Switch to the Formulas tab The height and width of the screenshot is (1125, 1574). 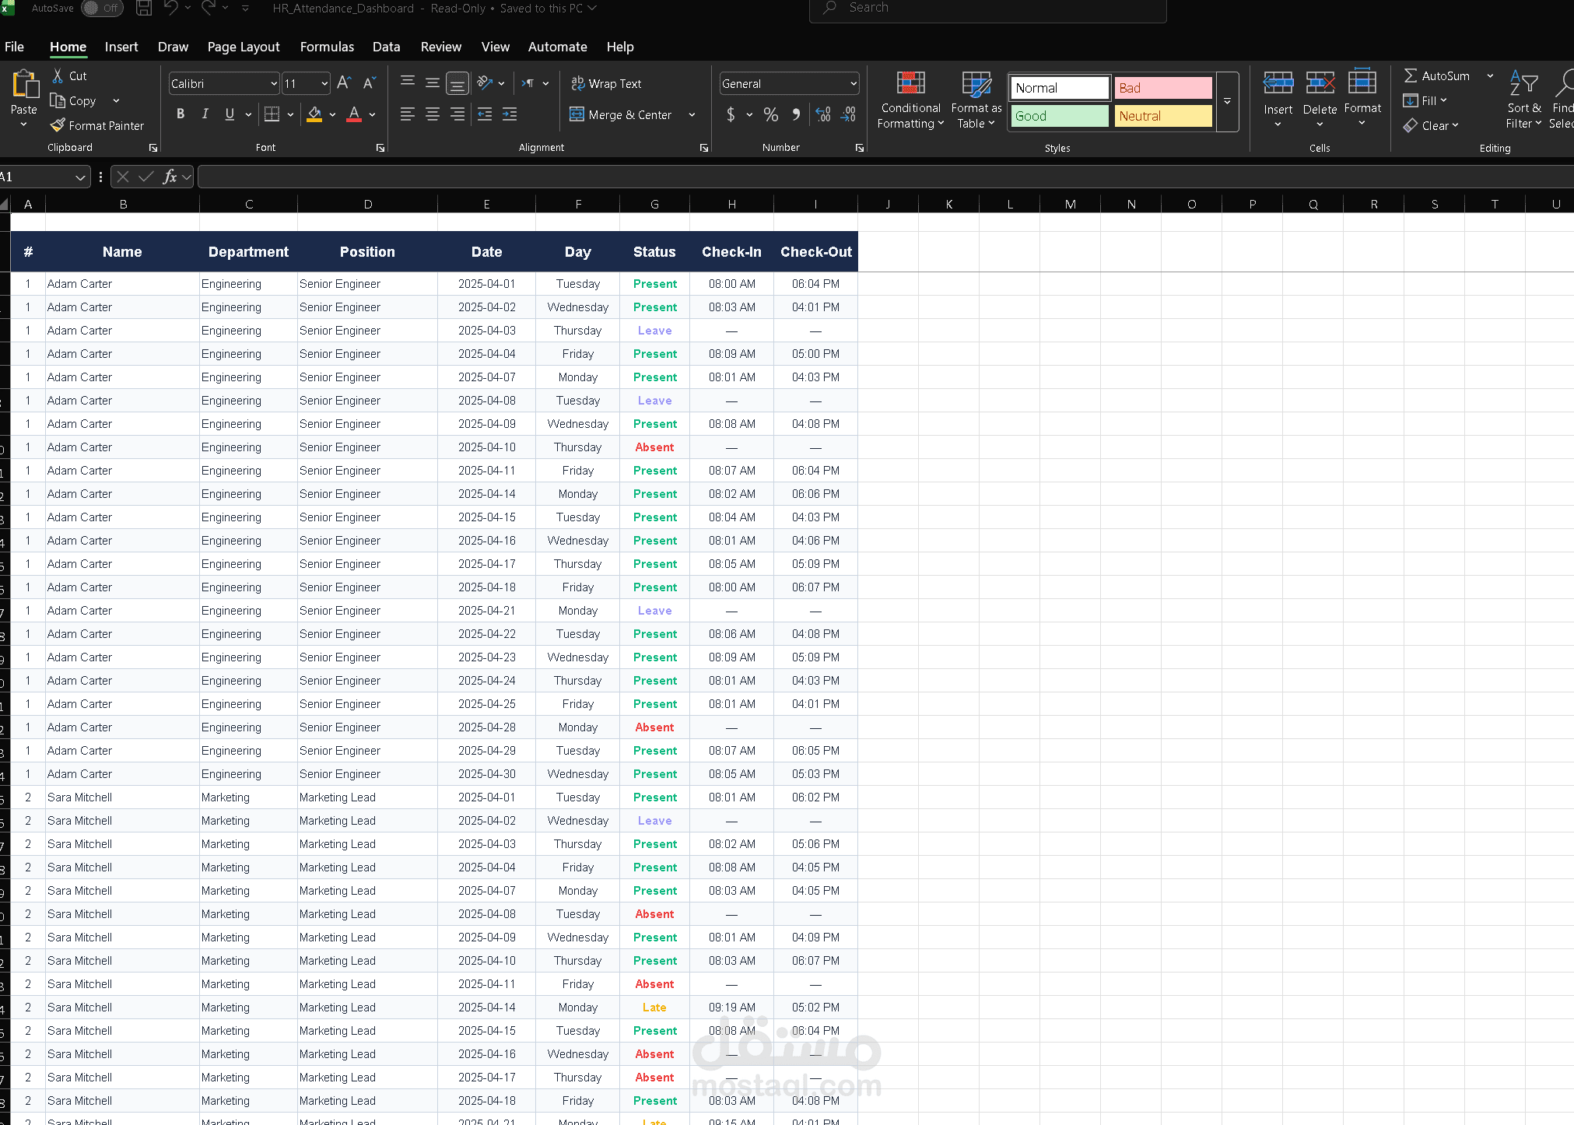click(327, 47)
